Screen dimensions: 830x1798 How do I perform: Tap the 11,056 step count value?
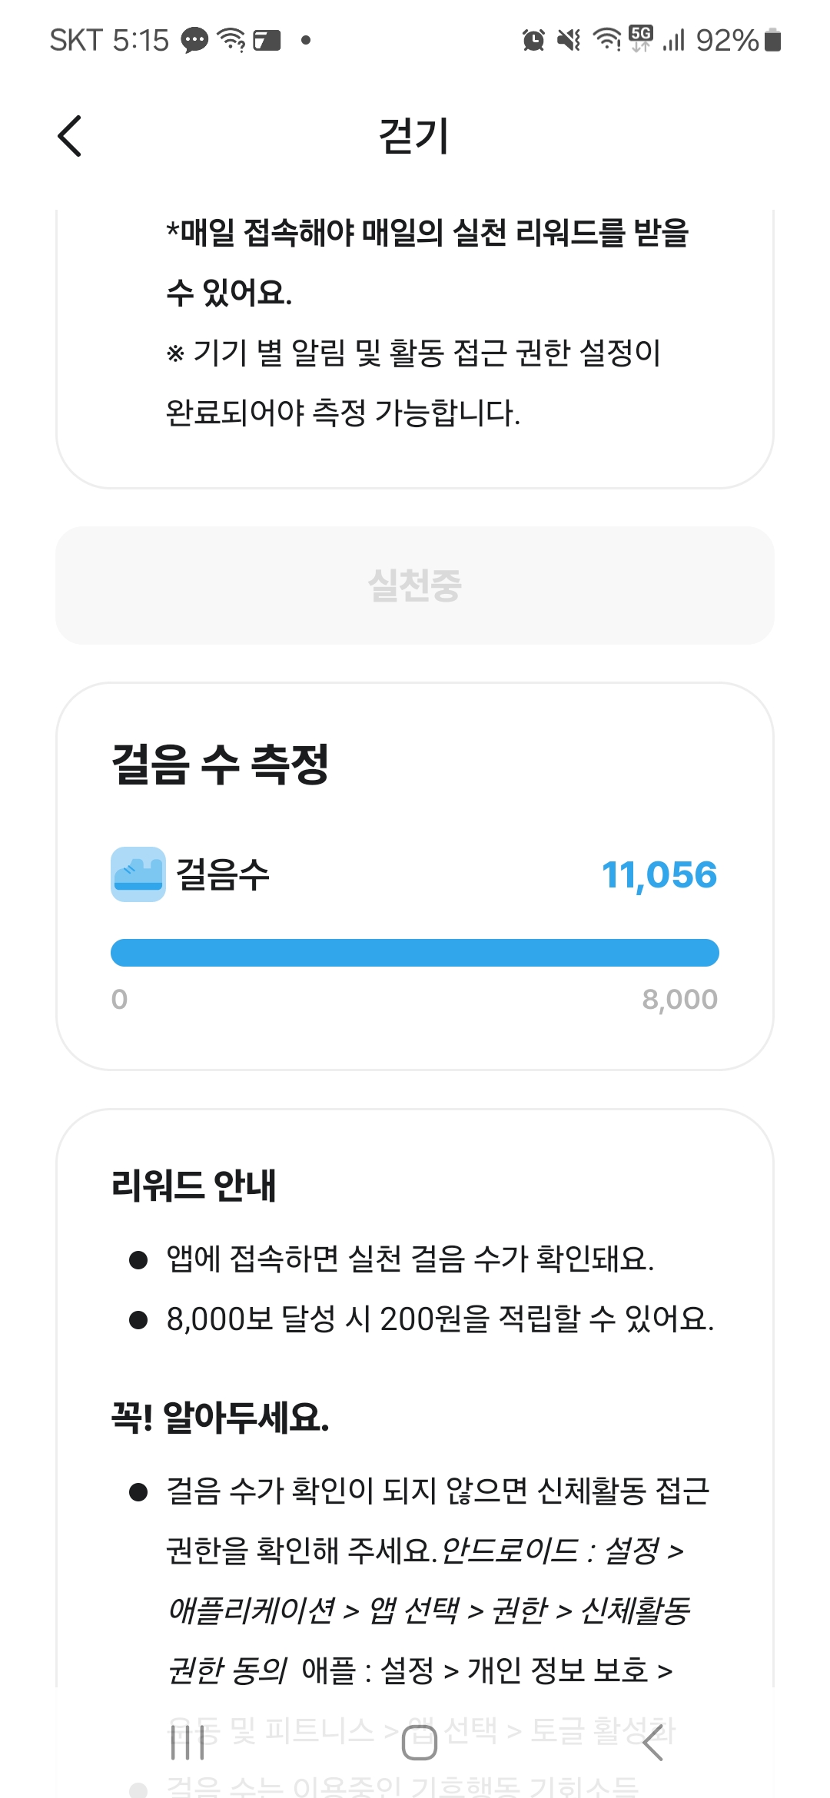point(659,875)
